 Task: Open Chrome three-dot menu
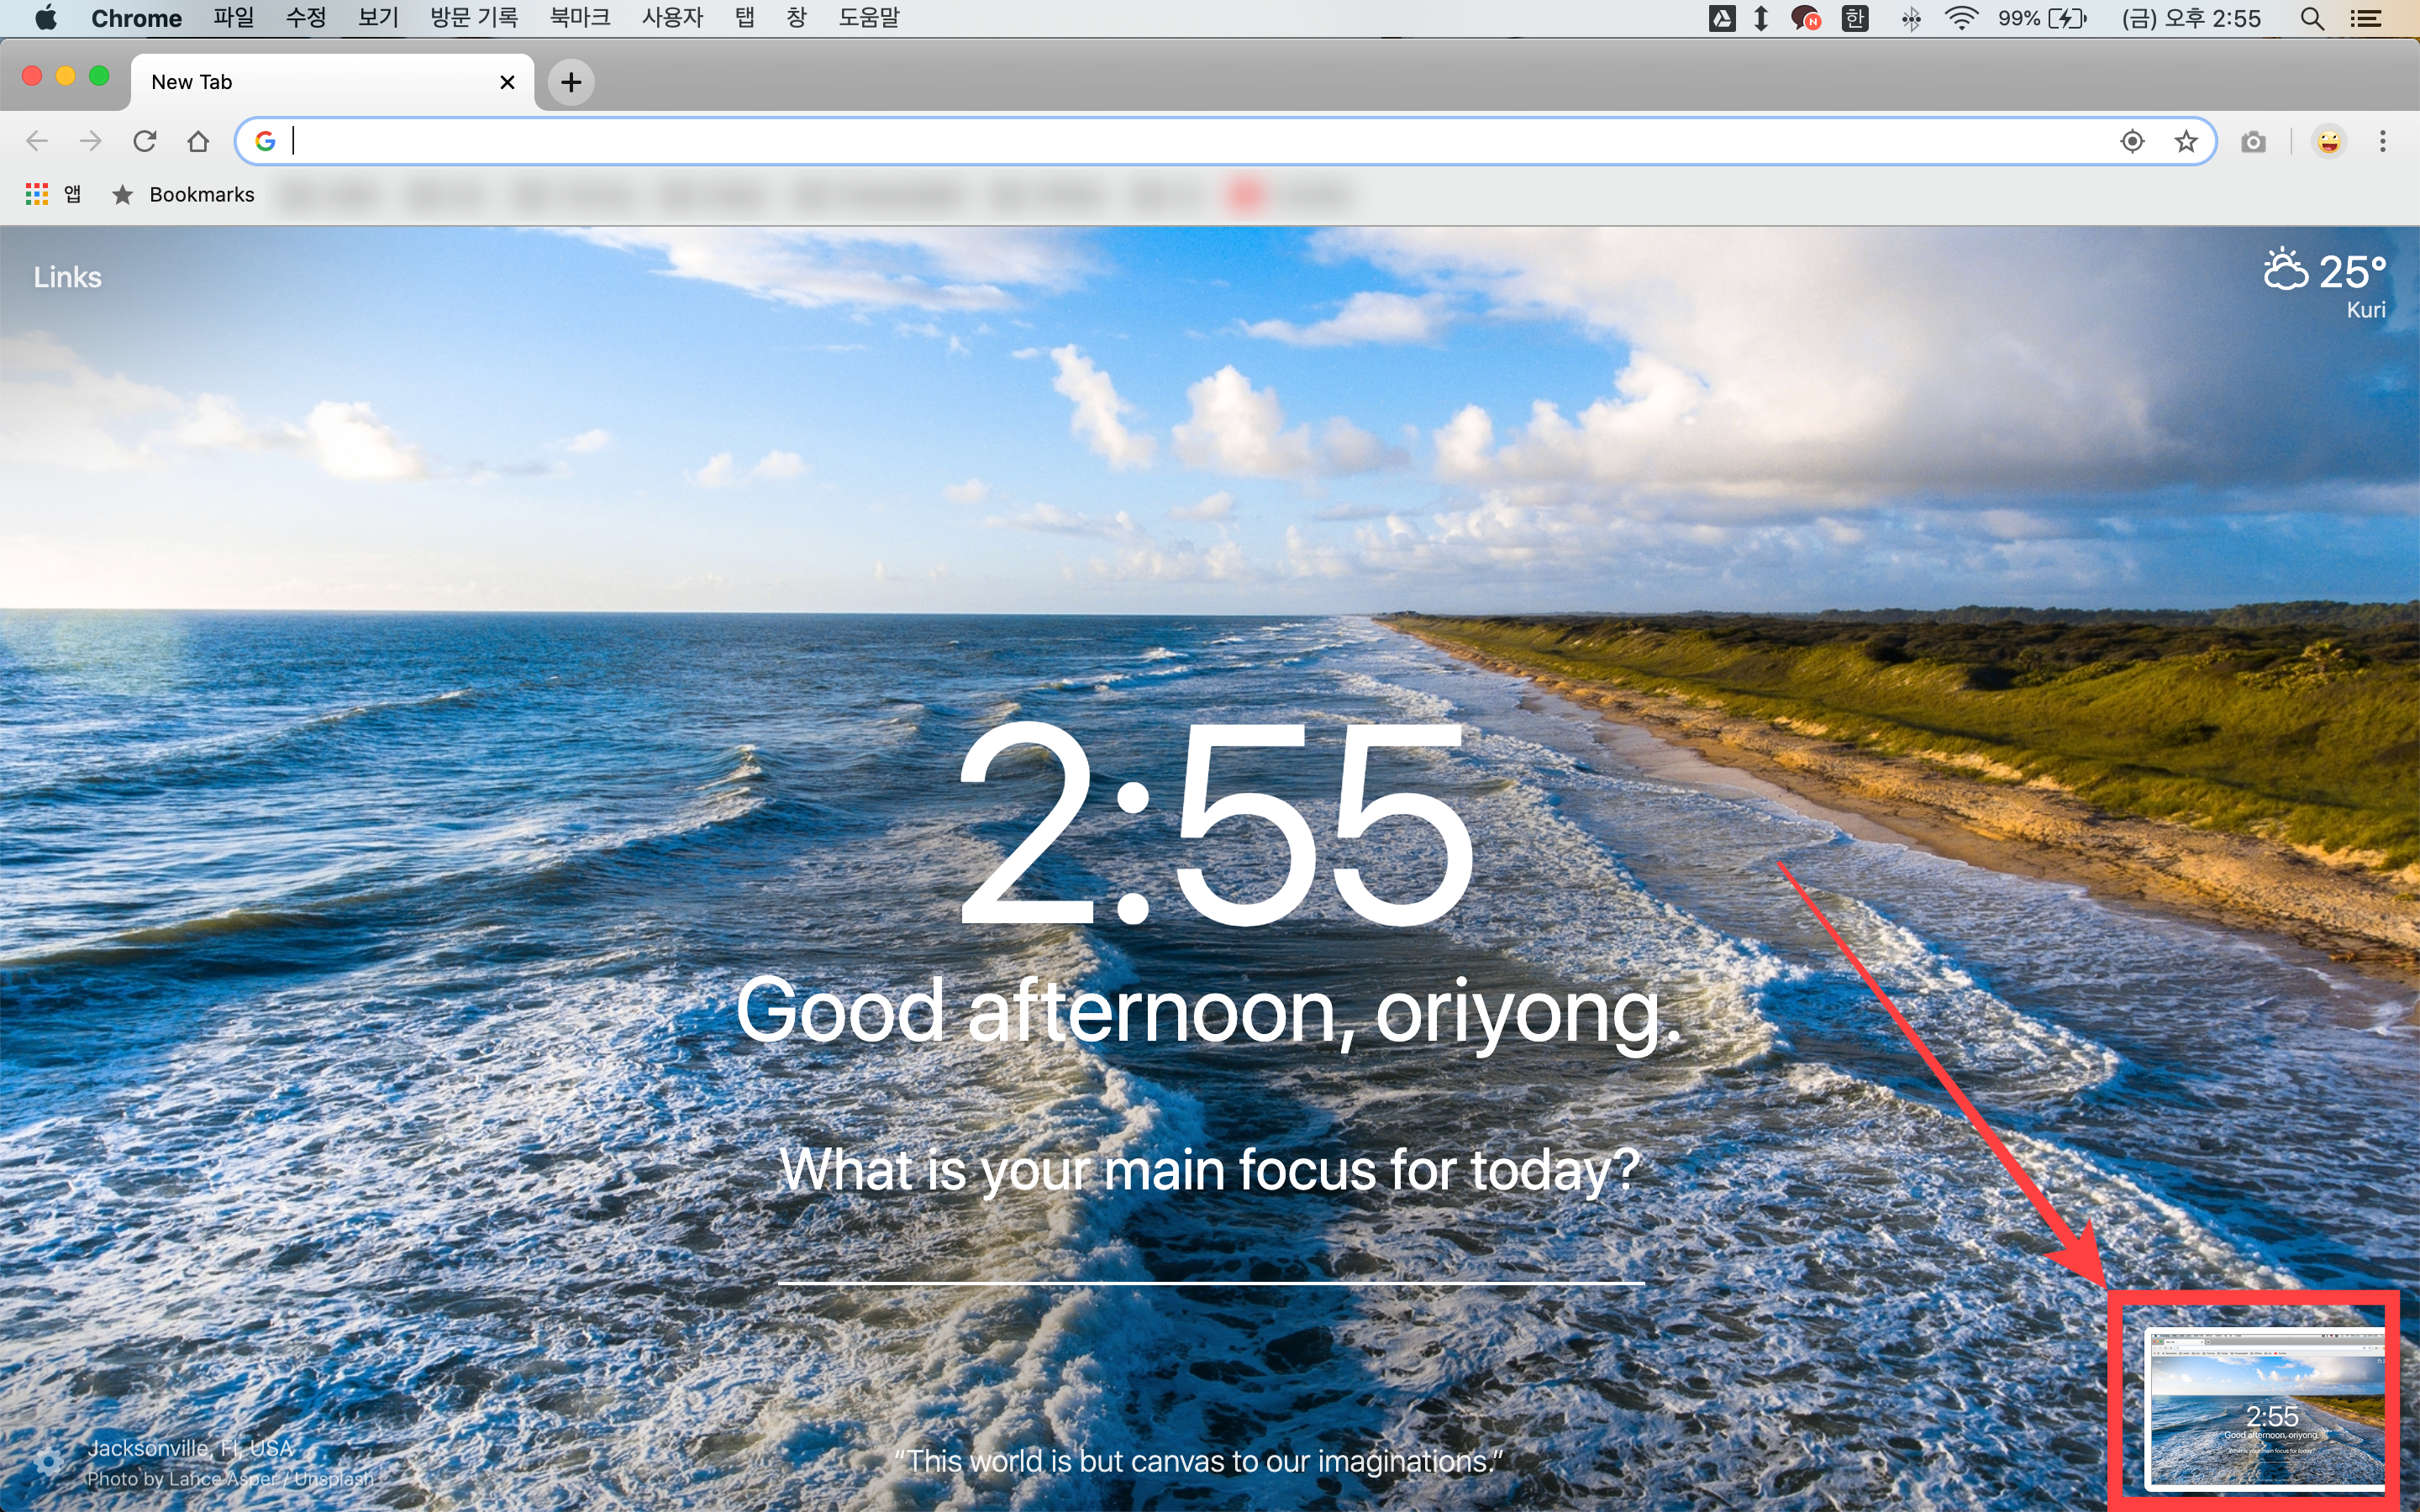(x=2383, y=142)
